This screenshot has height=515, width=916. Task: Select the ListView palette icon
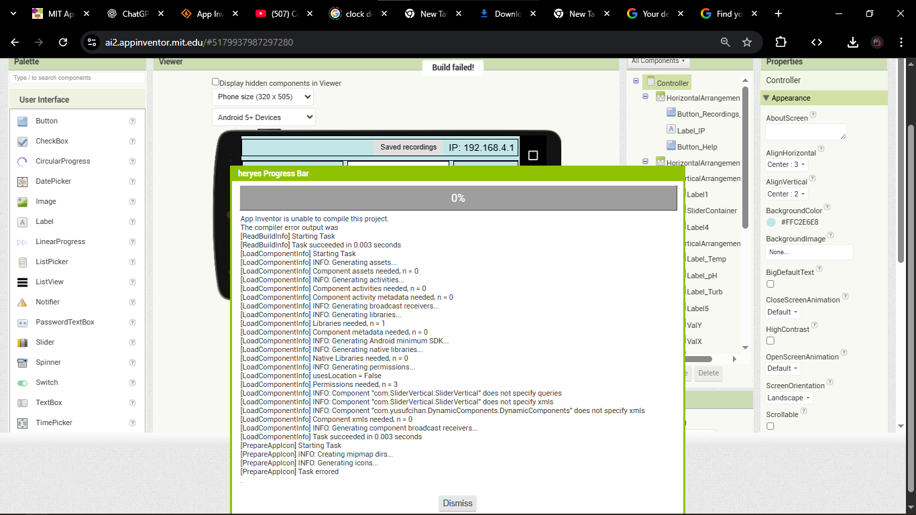pos(23,282)
